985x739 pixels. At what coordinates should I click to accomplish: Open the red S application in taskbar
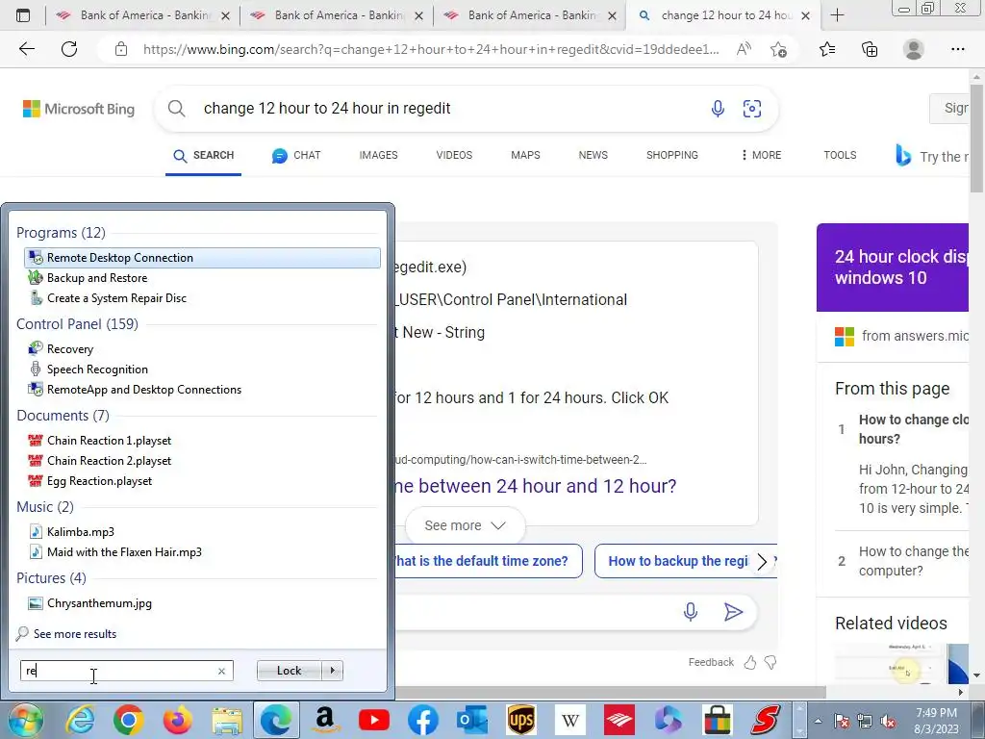click(x=767, y=720)
